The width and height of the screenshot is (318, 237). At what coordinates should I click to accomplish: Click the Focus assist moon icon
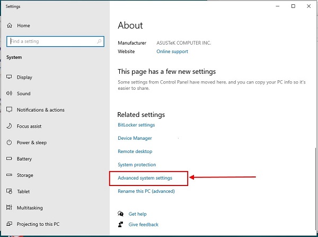9,126
